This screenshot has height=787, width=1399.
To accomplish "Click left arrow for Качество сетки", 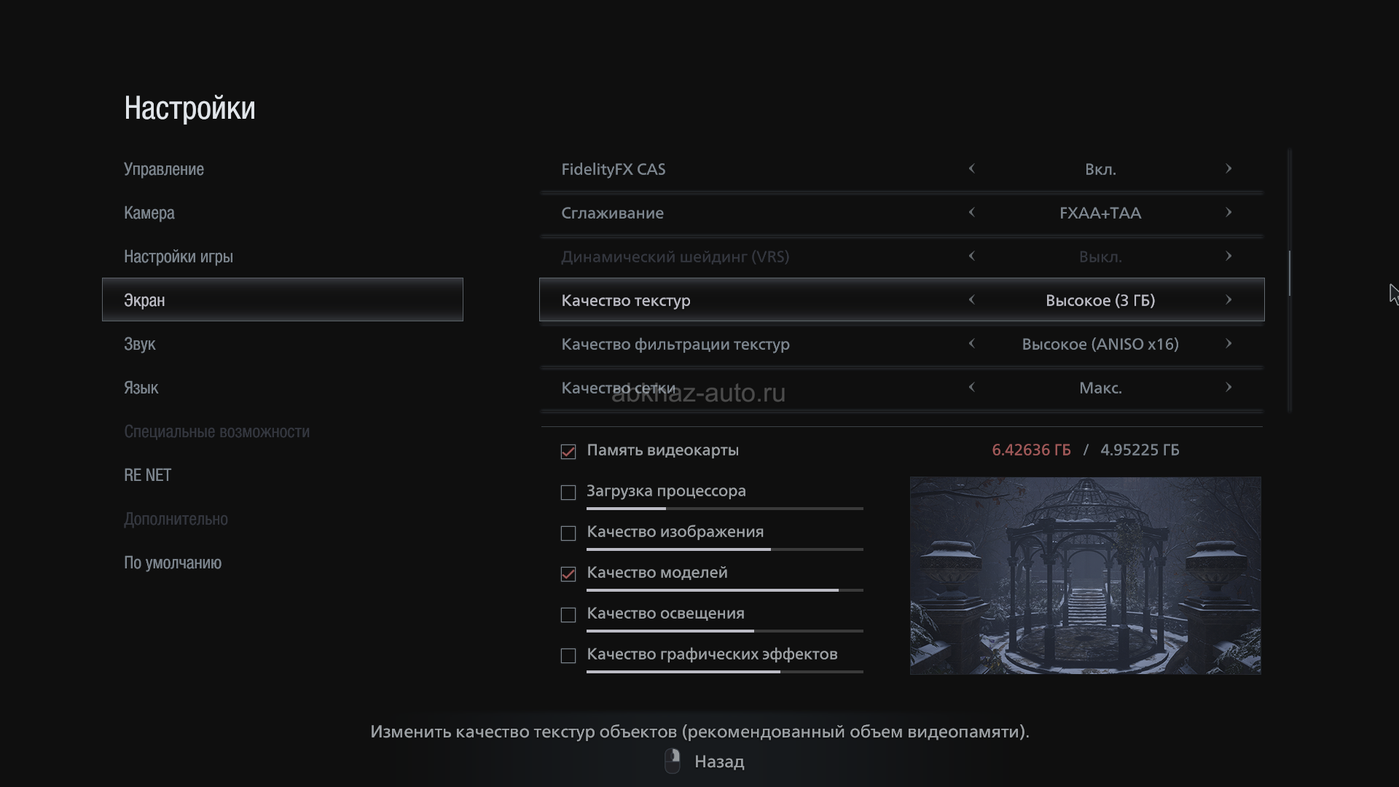I will [971, 388].
